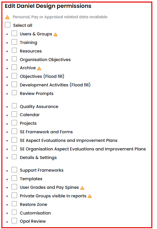Tick the Restore Zone checkbox
This screenshot has width=157, height=229.
pos(14,204)
